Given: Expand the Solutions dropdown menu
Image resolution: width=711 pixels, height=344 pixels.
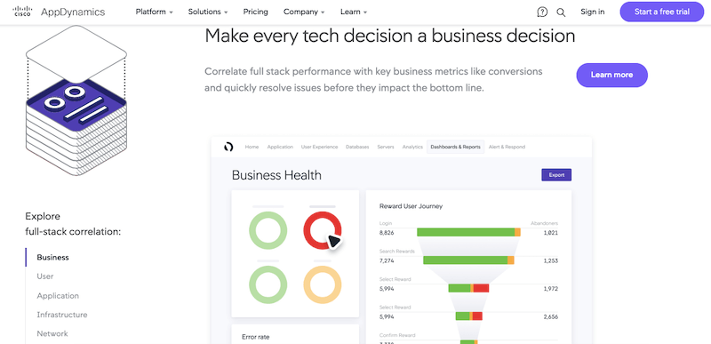Looking at the screenshot, I should pos(208,12).
